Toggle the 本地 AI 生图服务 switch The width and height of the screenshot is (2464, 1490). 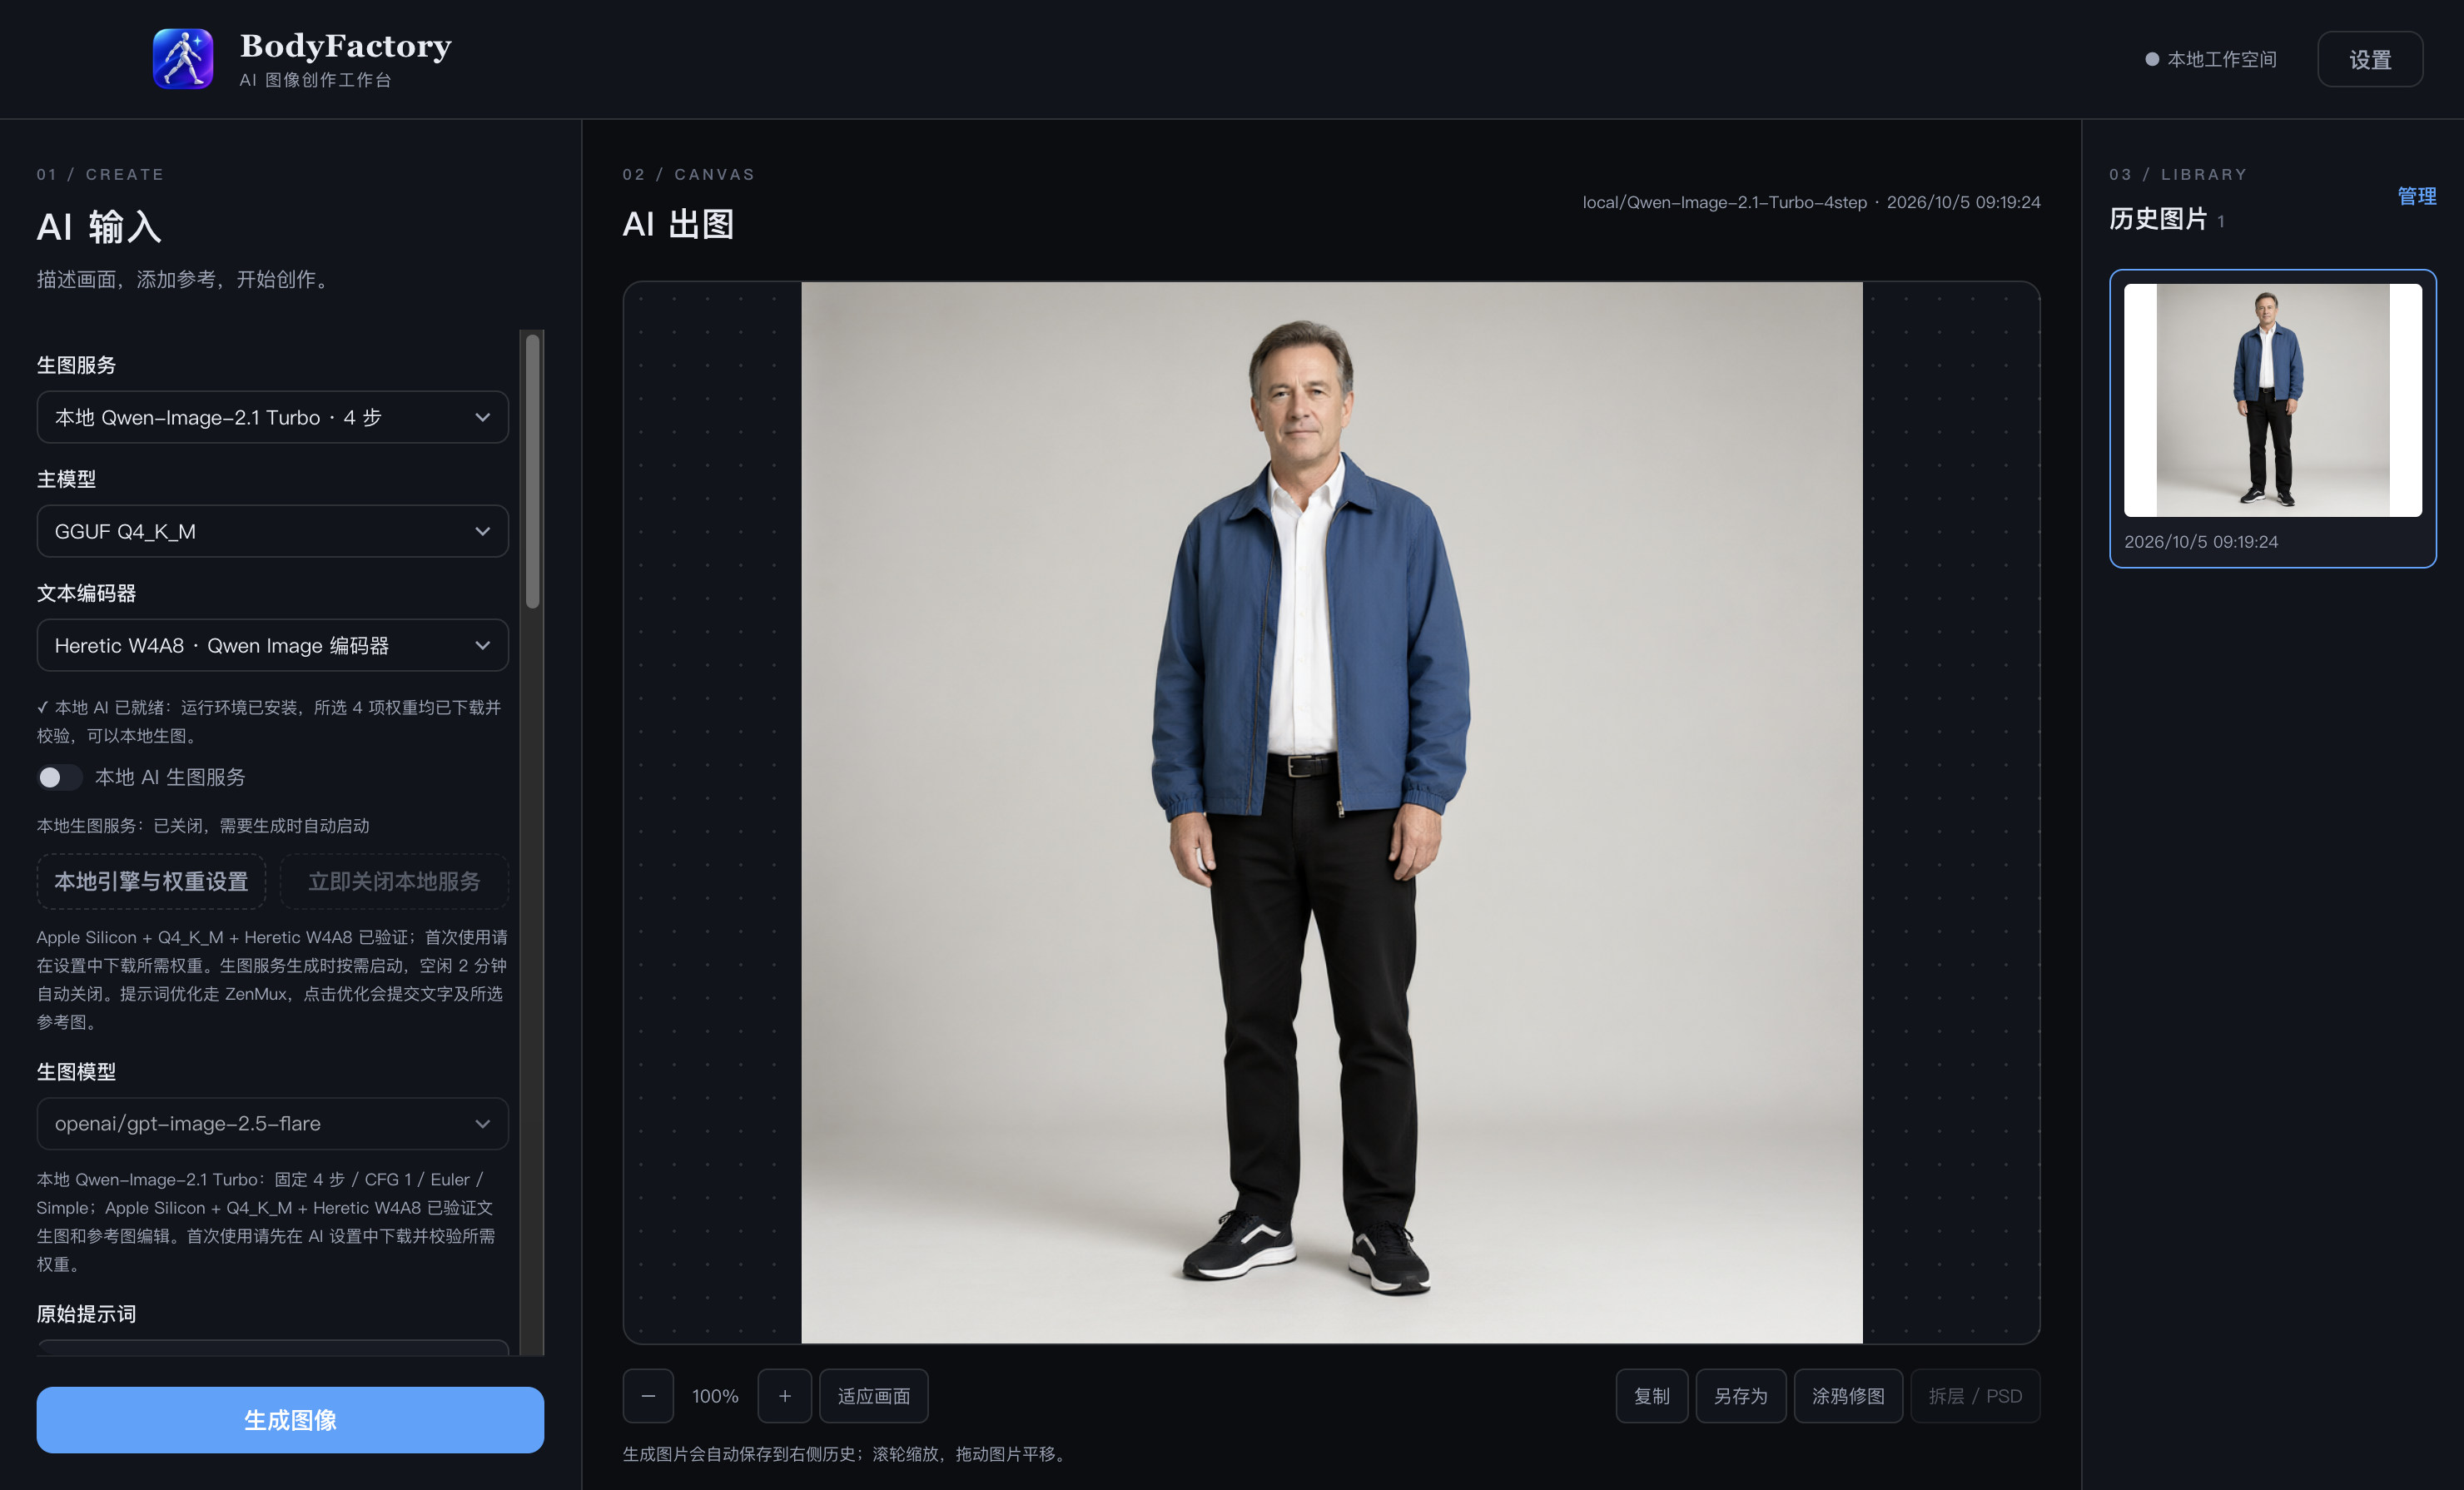point(59,777)
